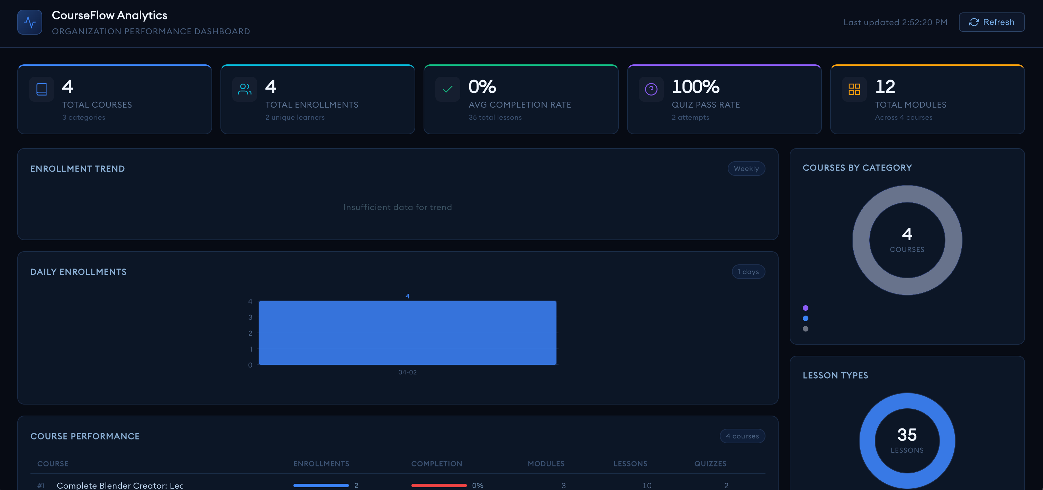Click the blue legend dot under category chart

[805, 318]
